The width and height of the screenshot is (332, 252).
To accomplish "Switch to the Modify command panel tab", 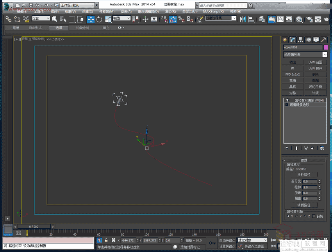I will click(293, 40).
